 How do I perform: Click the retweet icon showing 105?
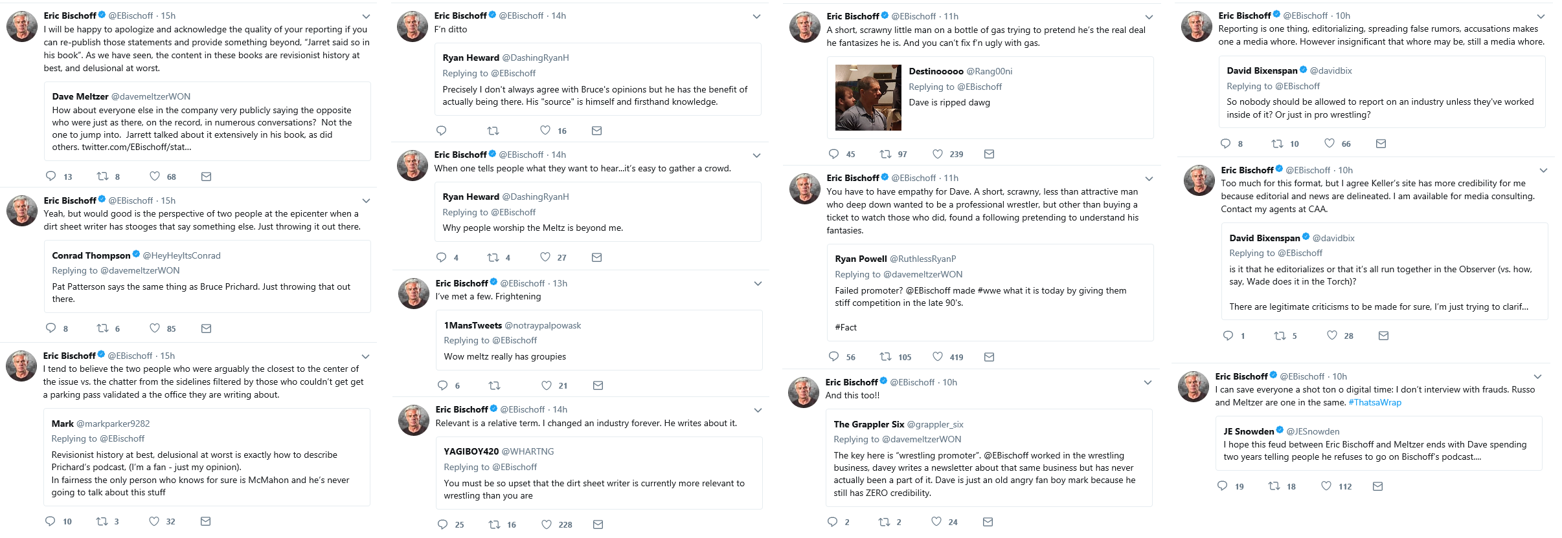(x=885, y=356)
